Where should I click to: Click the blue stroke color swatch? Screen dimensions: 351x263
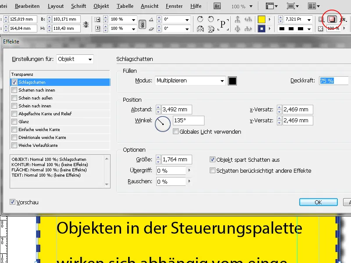(261, 28)
